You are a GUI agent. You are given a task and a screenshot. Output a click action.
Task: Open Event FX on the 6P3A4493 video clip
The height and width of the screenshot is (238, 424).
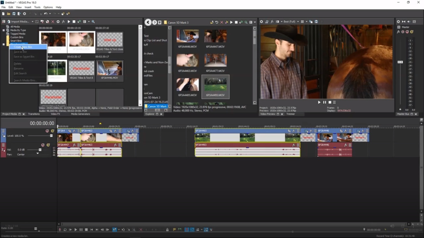(x=294, y=131)
